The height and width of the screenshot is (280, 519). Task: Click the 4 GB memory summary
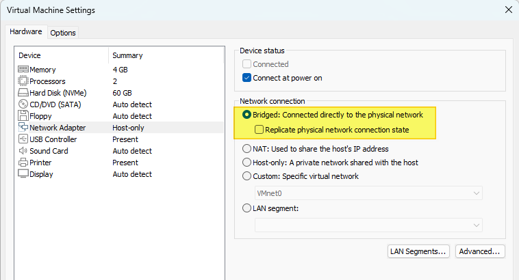[120, 70]
